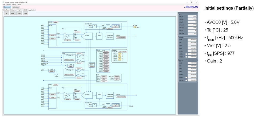This screenshot has height=117, width=258.
Task: Toggle IEXC0 Open button
Action: click(104, 76)
